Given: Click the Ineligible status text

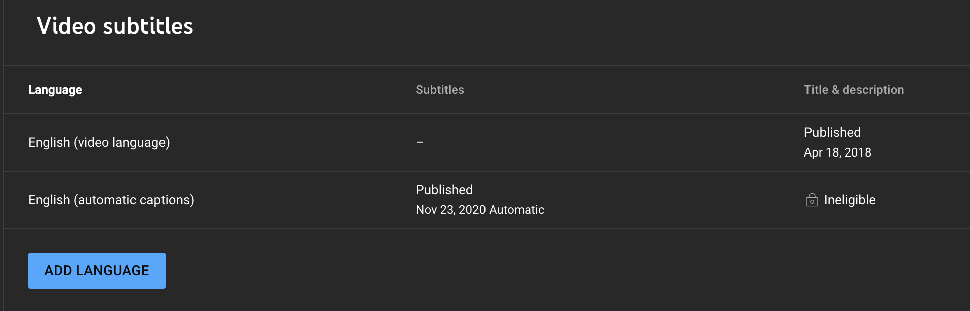Looking at the screenshot, I should coord(850,200).
